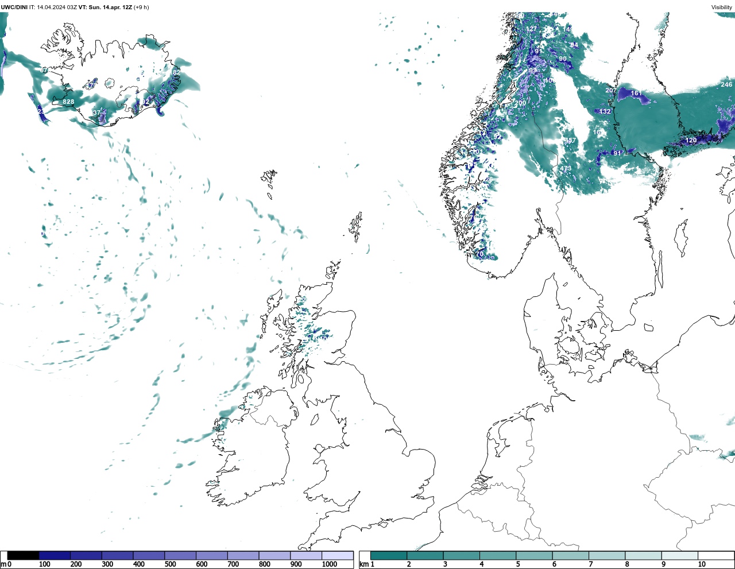Click the 132 value on the map
This screenshot has width=735, height=569.
click(x=605, y=112)
